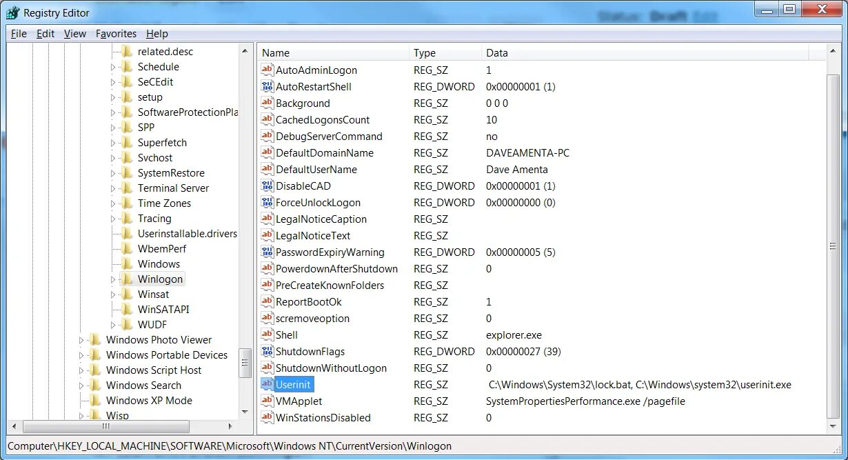The height and width of the screenshot is (460, 848).
Task: Click the registry path in status bar
Action: [230, 446]
